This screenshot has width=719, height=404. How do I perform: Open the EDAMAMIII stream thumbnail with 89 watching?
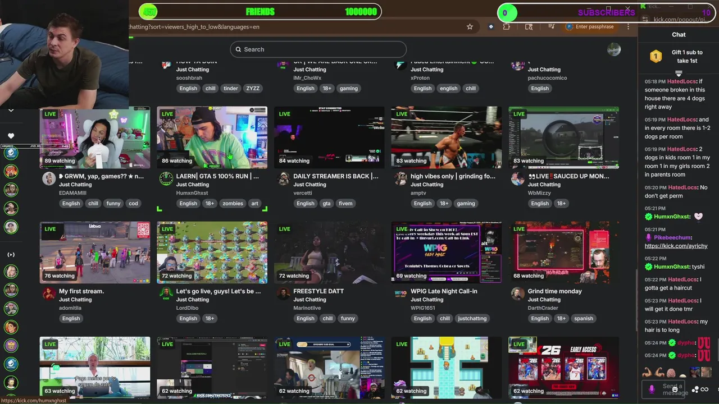point(95,137)
